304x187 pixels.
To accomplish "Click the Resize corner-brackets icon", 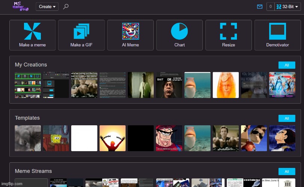I will point(228,31).
